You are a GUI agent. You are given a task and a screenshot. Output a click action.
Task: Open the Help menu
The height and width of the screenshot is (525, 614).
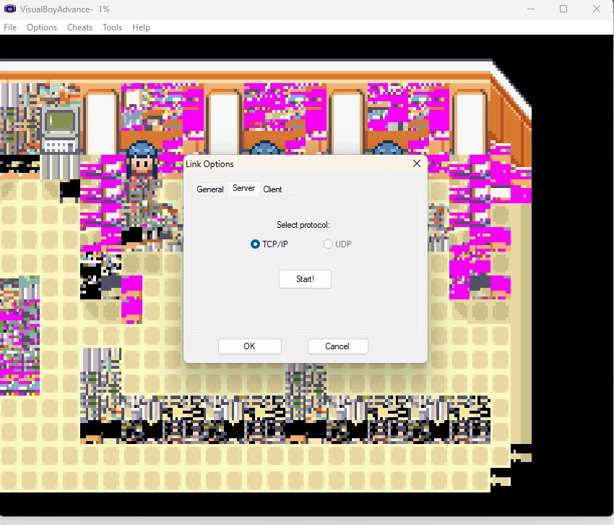pos(141,27)
